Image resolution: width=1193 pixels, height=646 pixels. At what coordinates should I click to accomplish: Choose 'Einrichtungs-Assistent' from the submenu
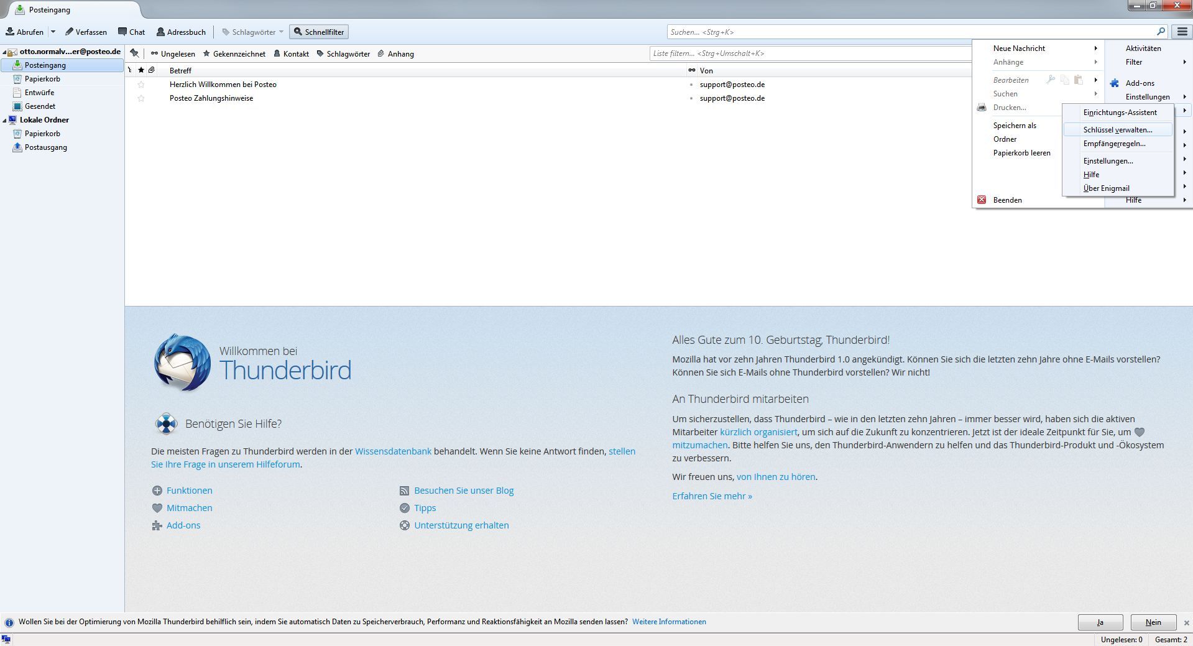1120,113
